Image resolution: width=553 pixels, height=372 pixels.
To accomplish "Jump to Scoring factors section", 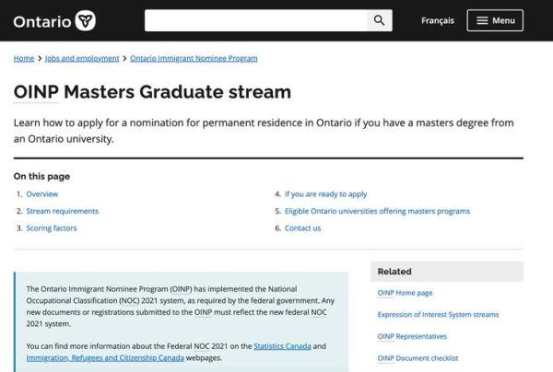I will coord(52,227).
